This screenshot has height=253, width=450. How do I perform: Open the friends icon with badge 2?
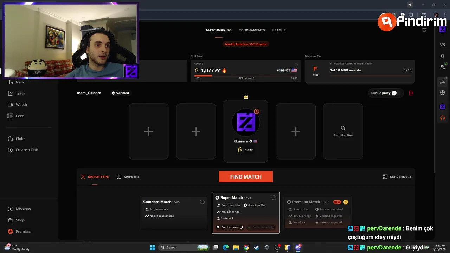pos(443,67)
